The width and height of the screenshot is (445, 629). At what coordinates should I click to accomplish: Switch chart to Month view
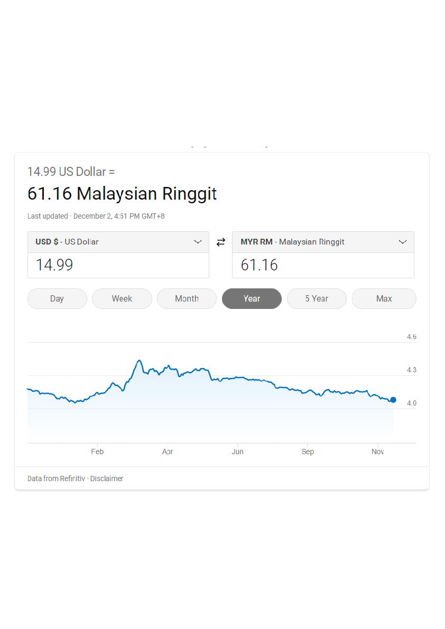tap(187, 298)
